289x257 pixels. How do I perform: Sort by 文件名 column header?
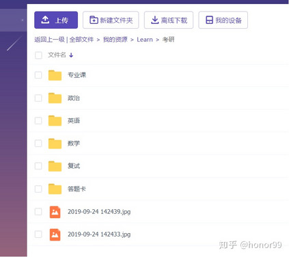tap(57, 55)
